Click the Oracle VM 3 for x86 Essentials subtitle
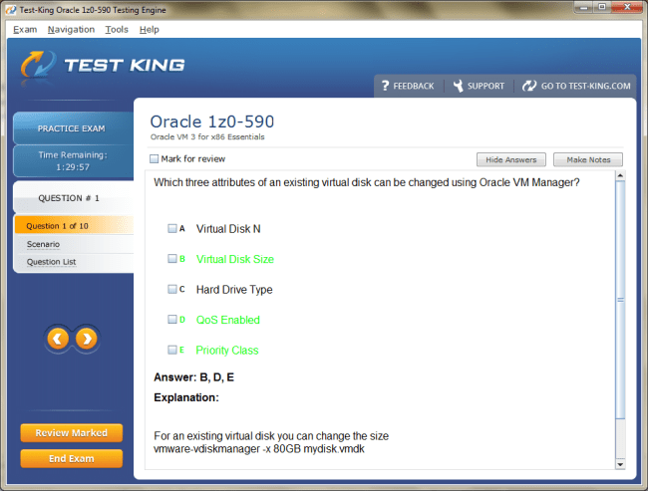The height and width of the screenshot is (491, 648). click(207, 136)
